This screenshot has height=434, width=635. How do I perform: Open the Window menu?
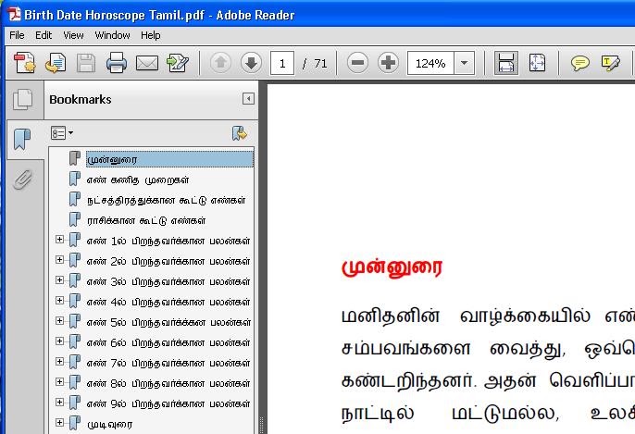[x=112, y=35]
